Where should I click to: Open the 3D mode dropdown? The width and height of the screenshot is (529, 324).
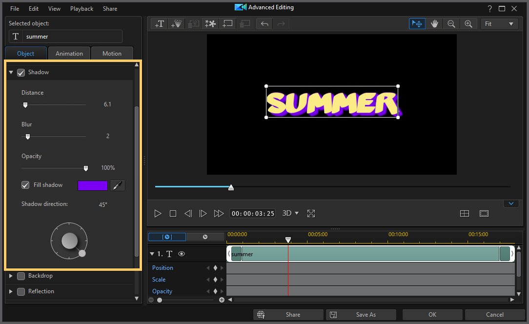click(290, 213)
